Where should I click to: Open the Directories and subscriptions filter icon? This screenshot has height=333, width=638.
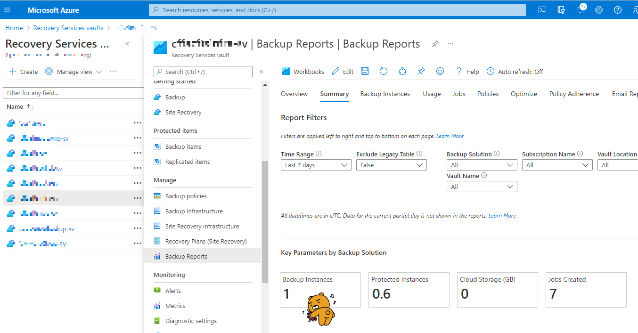tap(561, 10)
